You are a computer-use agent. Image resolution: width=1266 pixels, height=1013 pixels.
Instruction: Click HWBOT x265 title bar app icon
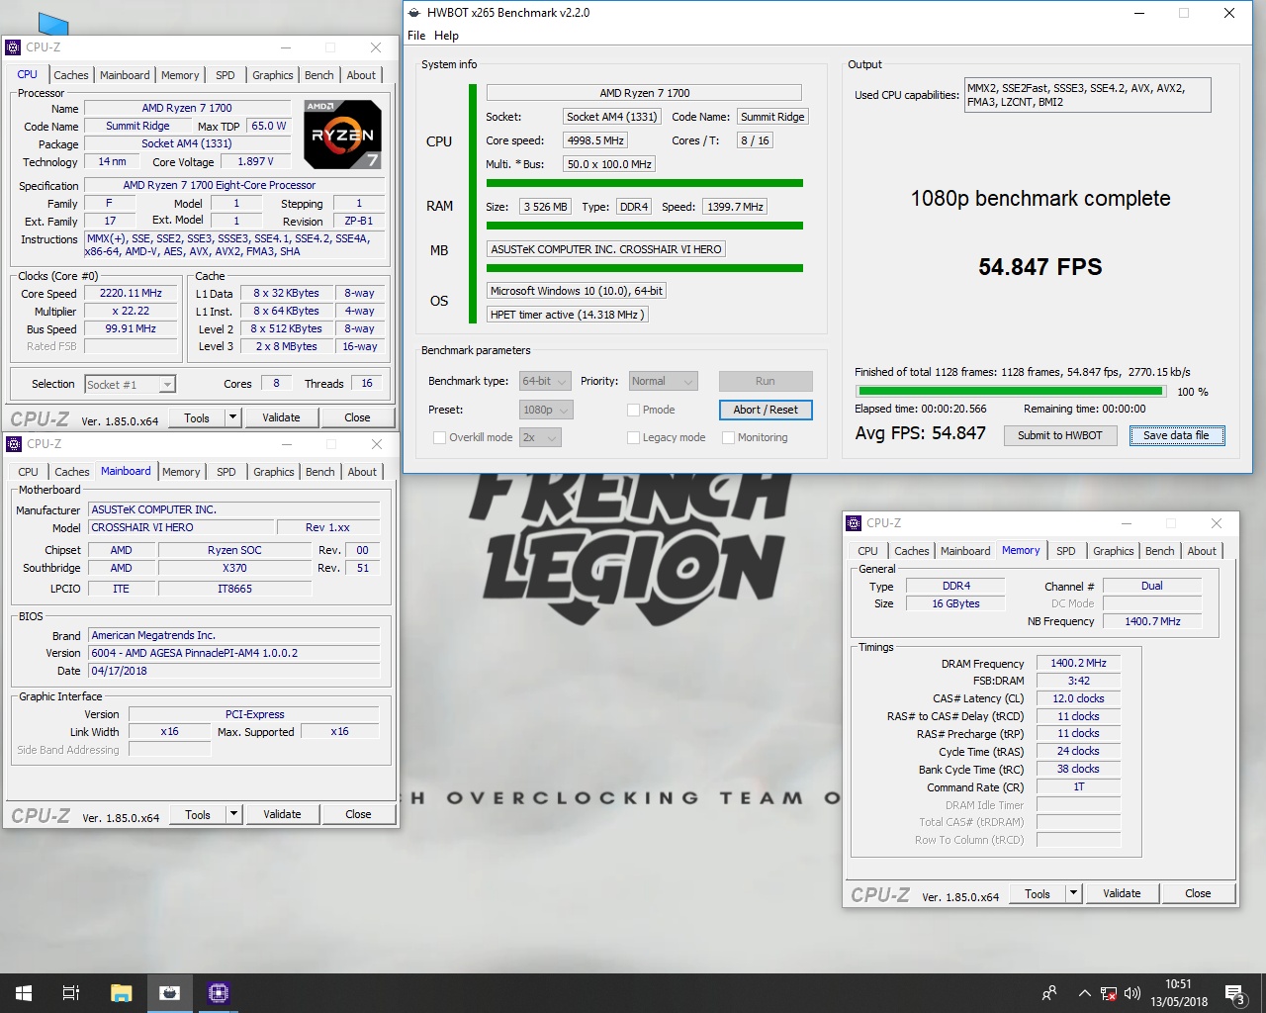[414, 13]
